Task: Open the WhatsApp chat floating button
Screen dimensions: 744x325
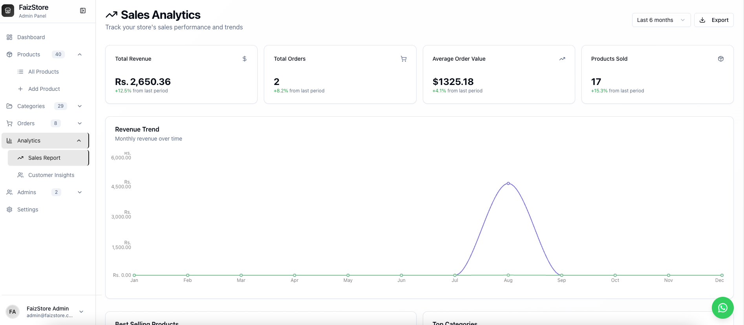Action: (722, 308)
